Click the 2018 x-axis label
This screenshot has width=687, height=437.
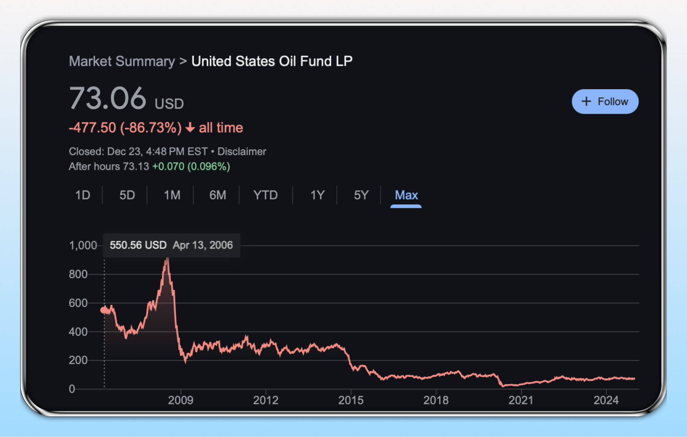point(436,400)
